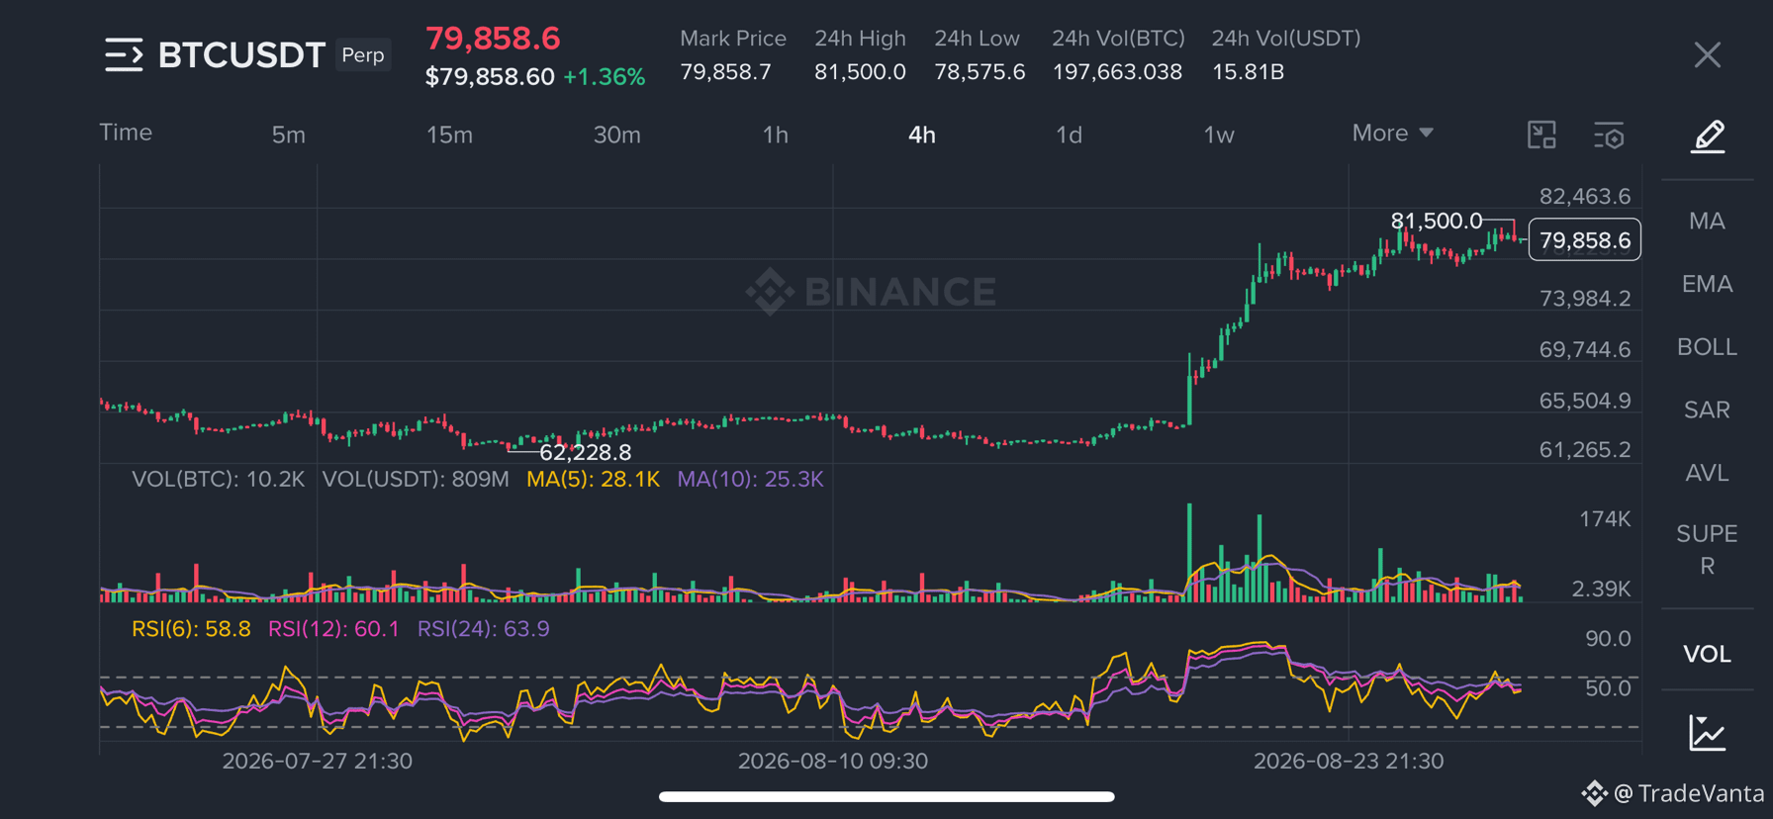Click the MA(10): 25.3K volume label
This screenshot has height=819, width=1773.
coord(750,480)
